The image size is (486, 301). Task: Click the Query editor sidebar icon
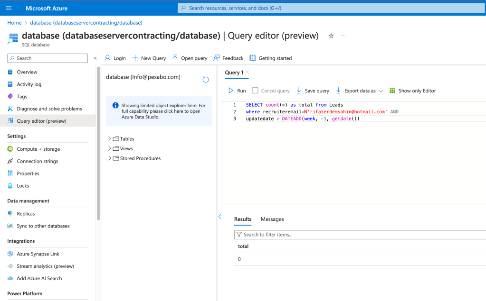(10, 121)
